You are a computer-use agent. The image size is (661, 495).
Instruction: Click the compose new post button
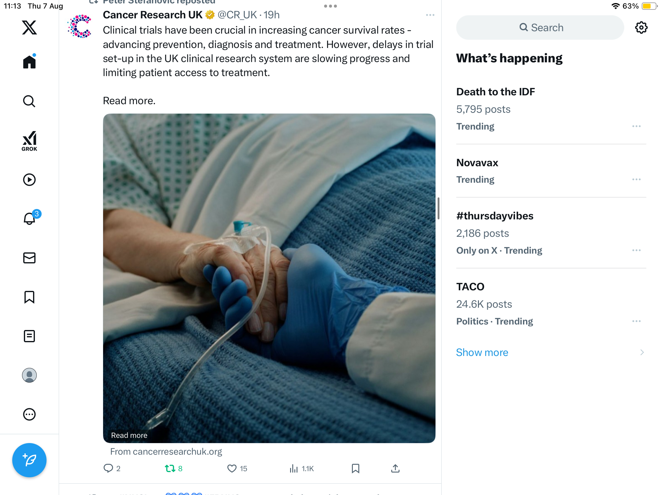click(x=29, y=460)
